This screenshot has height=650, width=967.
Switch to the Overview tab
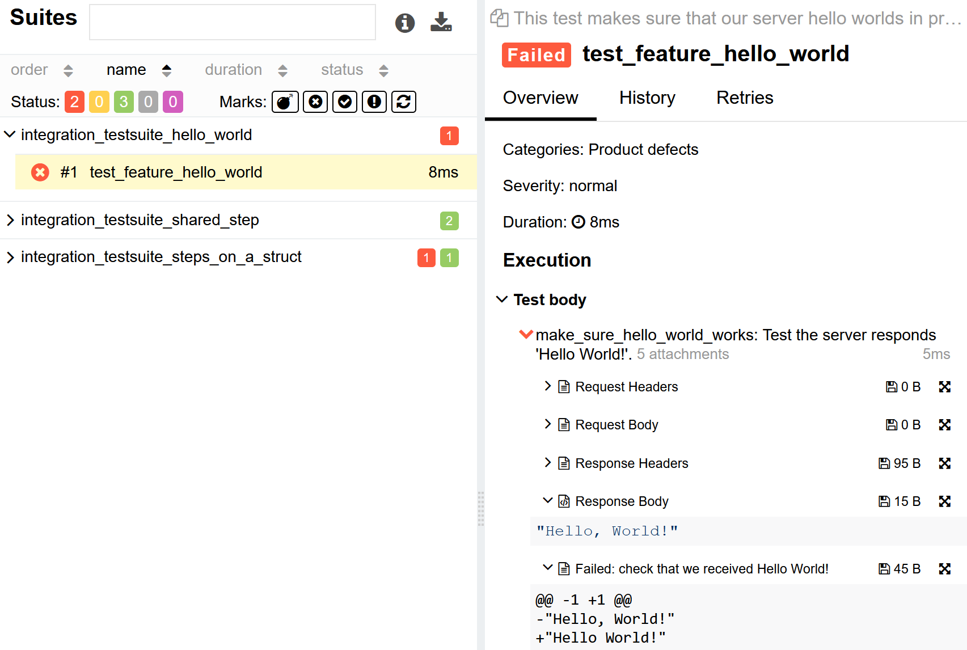tap(540, 98)
